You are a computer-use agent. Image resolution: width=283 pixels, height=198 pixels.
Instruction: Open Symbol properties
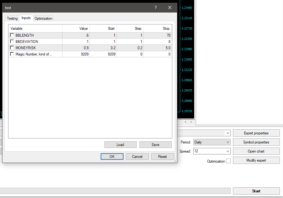point(256,142)
